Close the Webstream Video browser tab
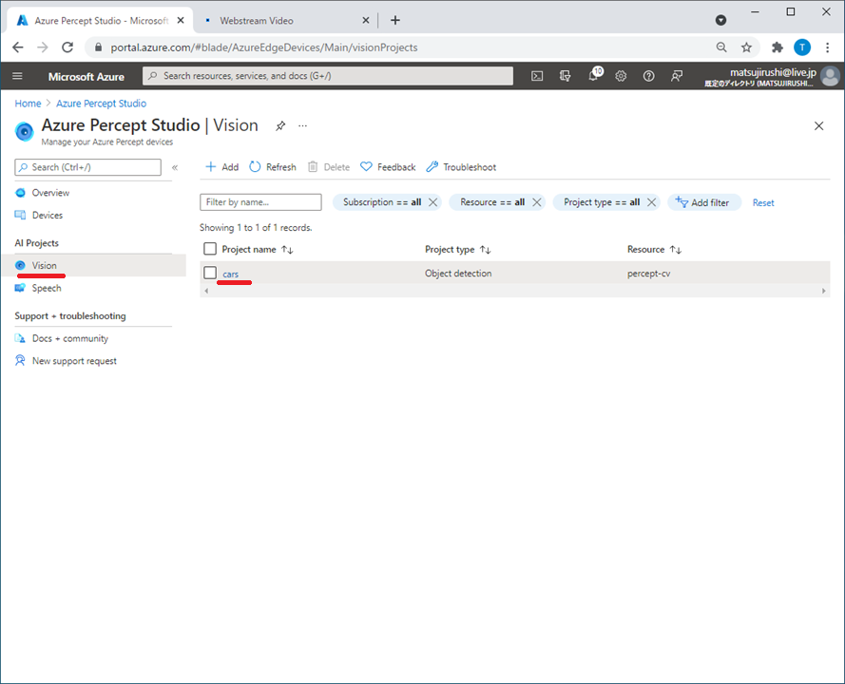Viewport: 845px width, 684px height. point(365,21)
